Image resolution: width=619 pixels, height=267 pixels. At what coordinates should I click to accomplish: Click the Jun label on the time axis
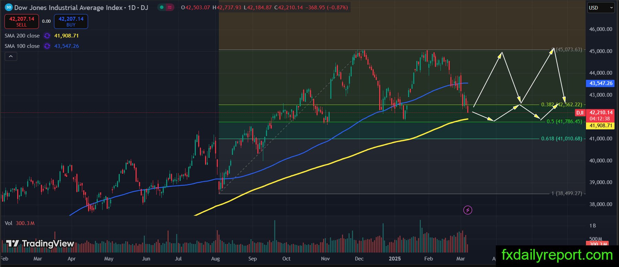click(x=146, y=259)
